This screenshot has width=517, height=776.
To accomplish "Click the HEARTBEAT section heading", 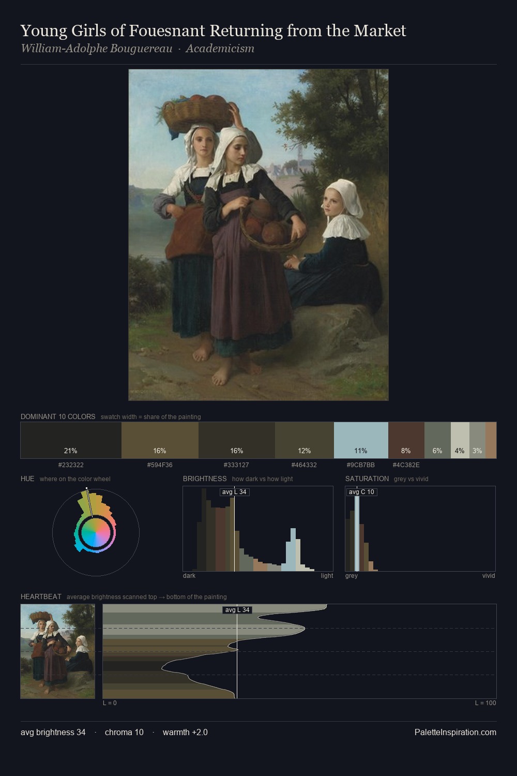I will pyautogui.click(x=41, y=596).
